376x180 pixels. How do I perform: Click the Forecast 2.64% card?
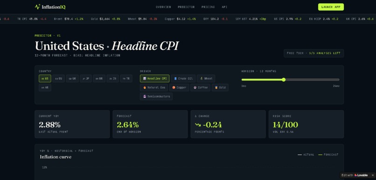150,124
